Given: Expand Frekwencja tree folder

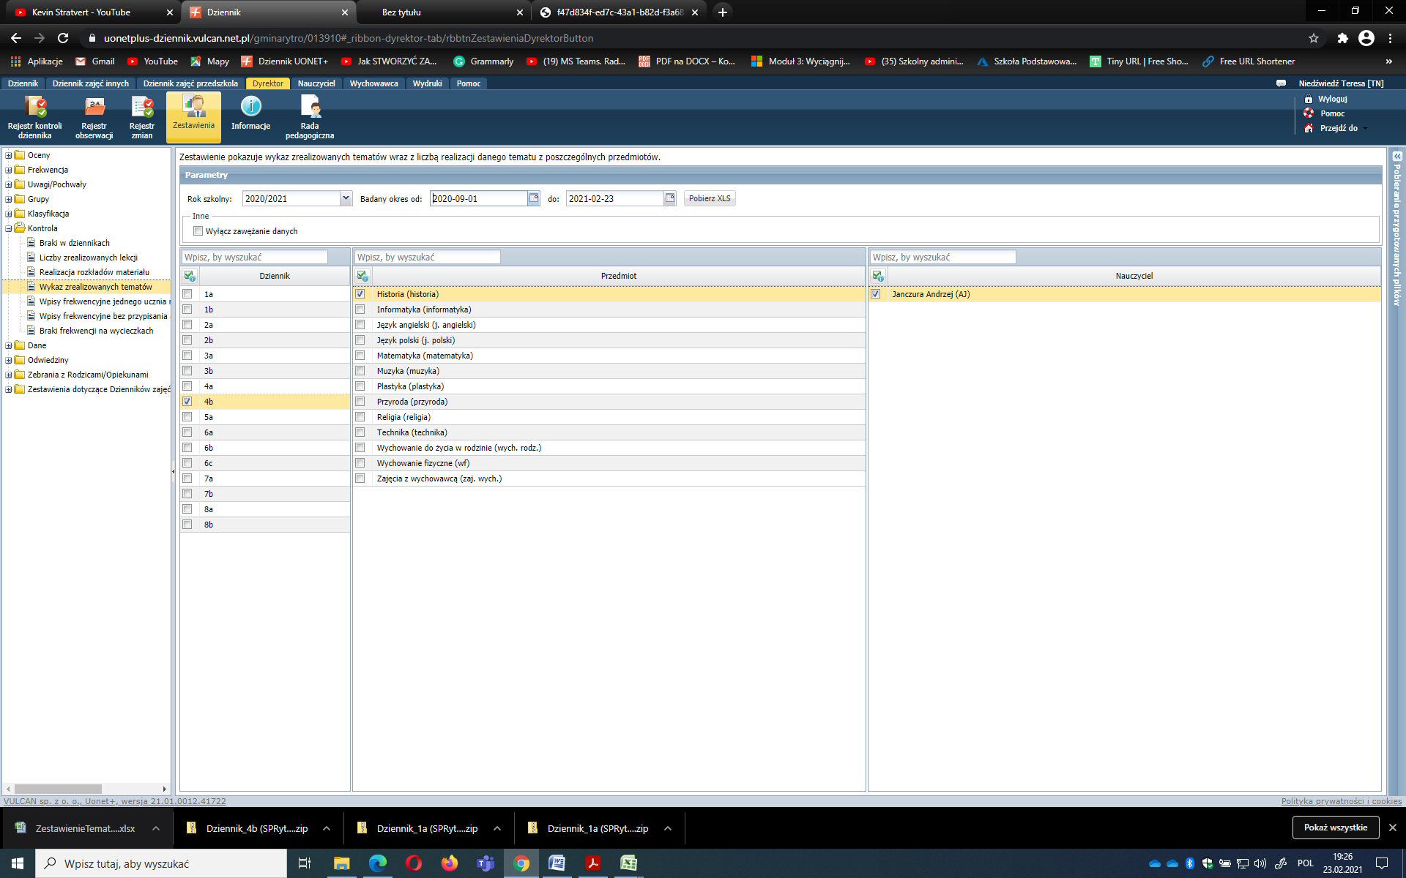Looking at the screenshot, I should [9, 170].
